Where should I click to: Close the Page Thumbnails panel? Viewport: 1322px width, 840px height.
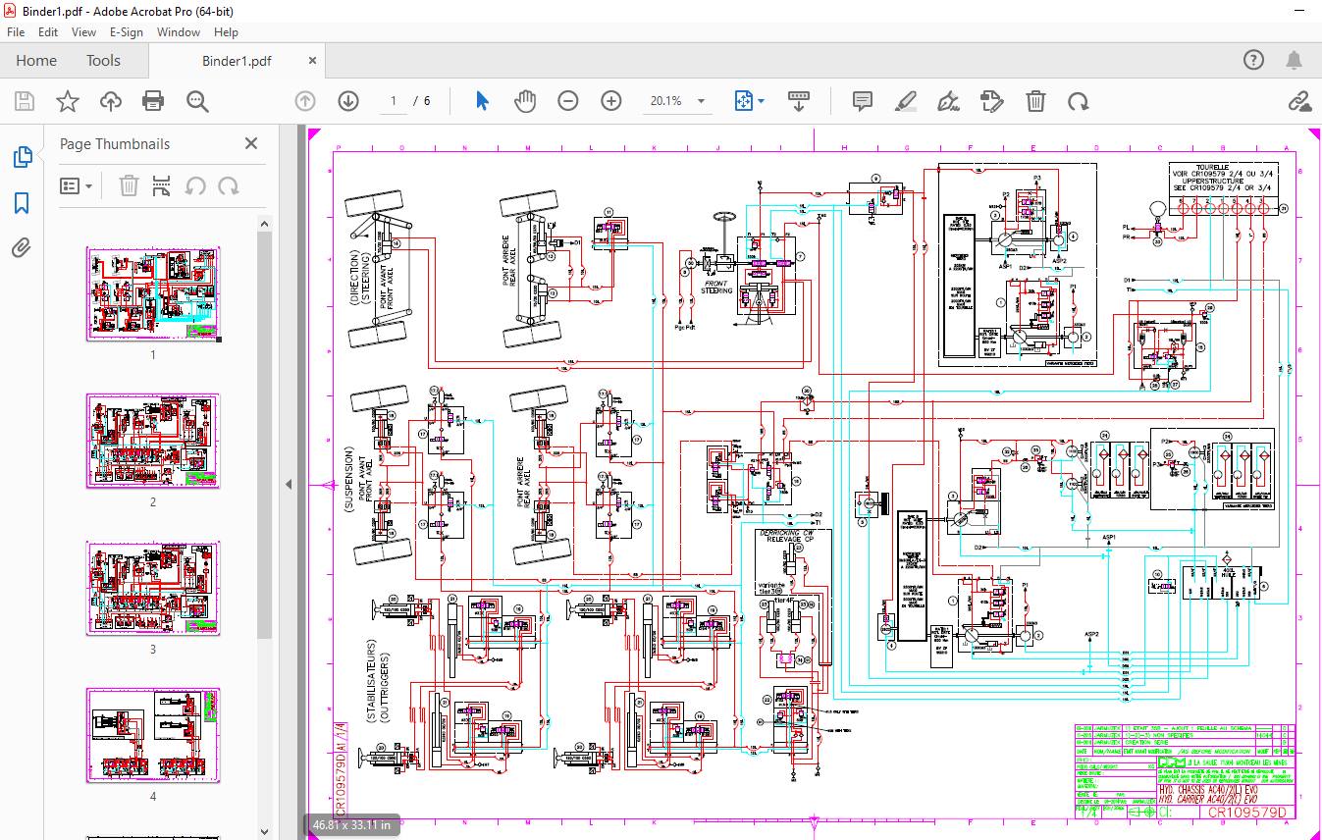click(251, 143)
